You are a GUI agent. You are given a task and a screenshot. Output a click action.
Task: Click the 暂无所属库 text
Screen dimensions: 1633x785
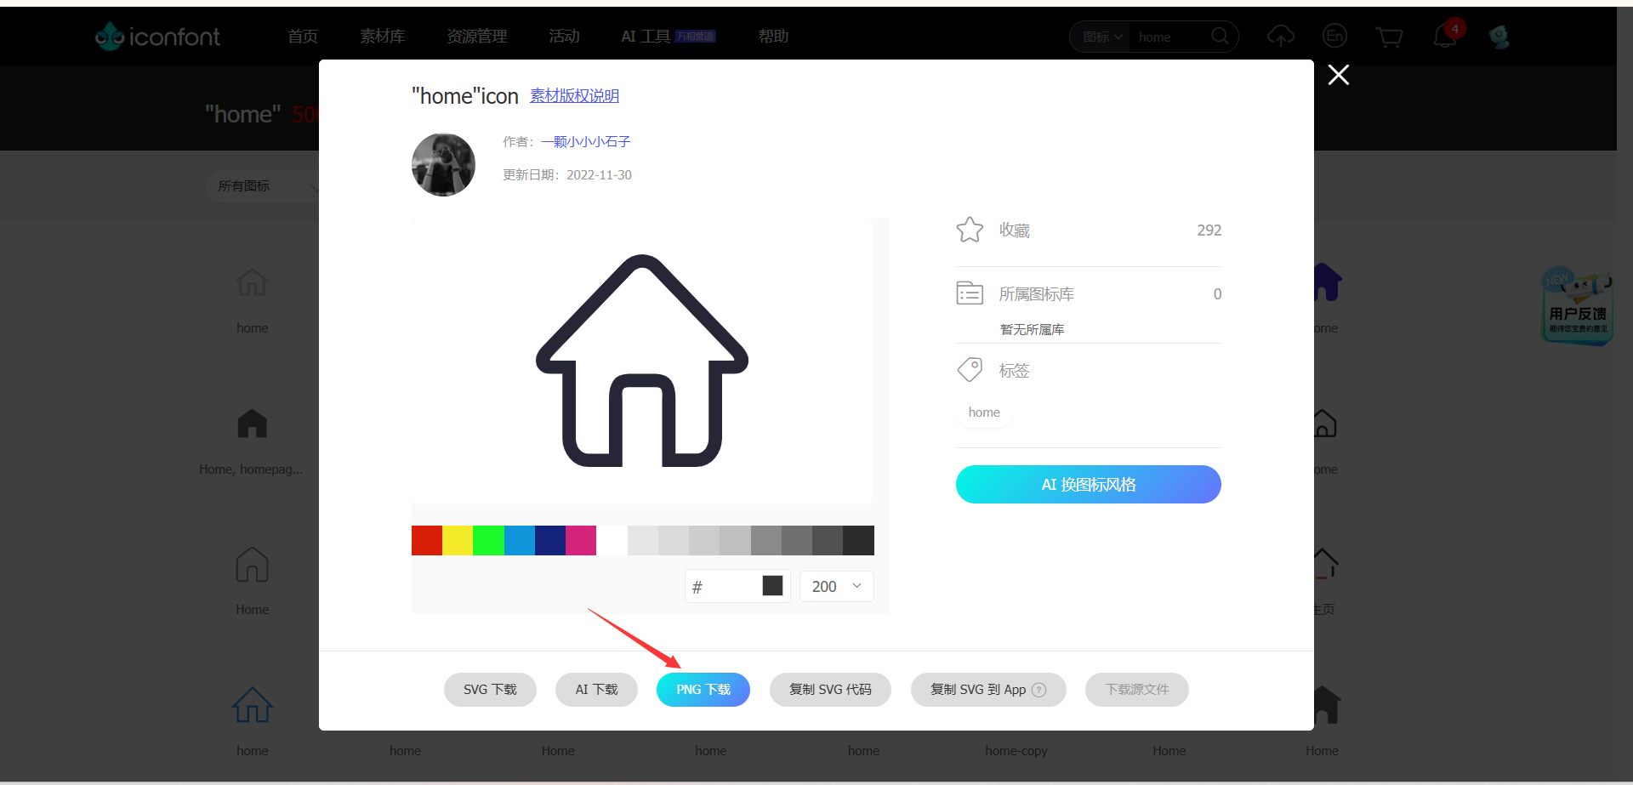coord(1032,329)
